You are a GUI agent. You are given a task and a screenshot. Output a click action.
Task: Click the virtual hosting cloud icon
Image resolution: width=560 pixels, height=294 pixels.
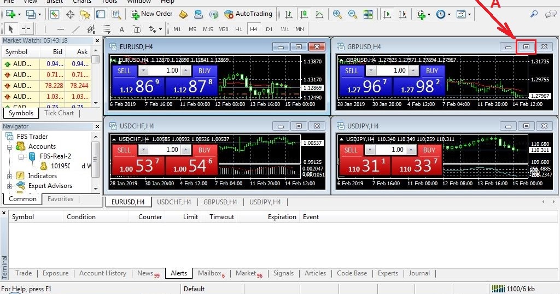[198, 14]
